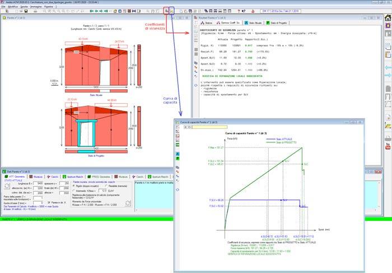Click zoom-extents icon in capacity curve window

178,127
